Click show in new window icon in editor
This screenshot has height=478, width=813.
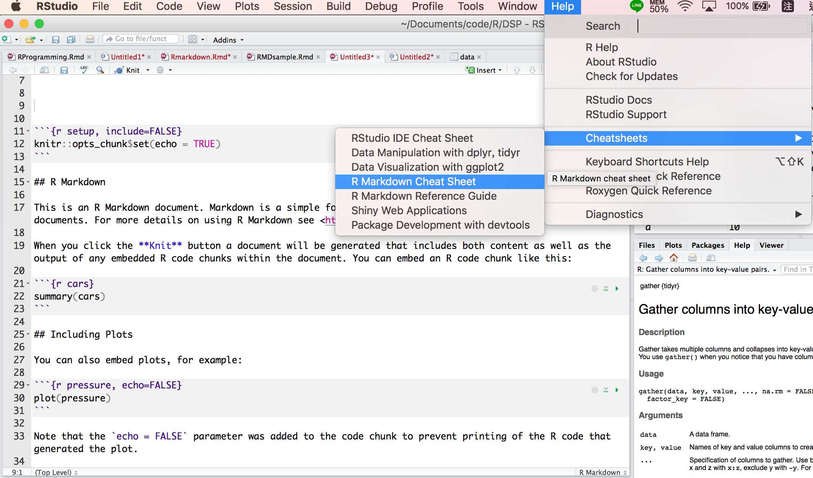coord(45,70)
